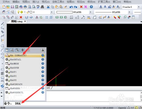Click the red X erase icon in modify toolbar
The width and height of the screenshot is (142, 109).
pos(21,17)
